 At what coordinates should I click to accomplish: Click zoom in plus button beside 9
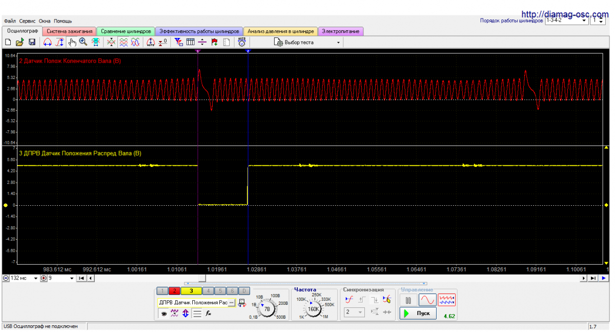pyautogui.click(x=44, y=278)
